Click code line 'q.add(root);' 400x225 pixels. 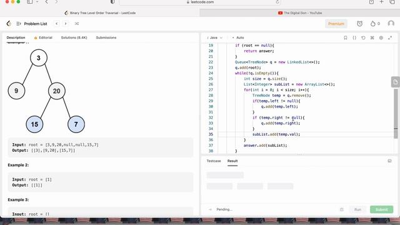click(247, 67)
